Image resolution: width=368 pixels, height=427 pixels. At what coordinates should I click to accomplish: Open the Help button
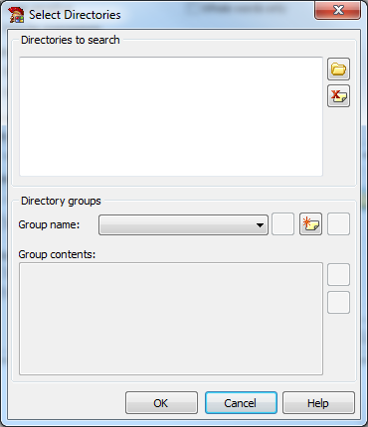tap(318, 403)
